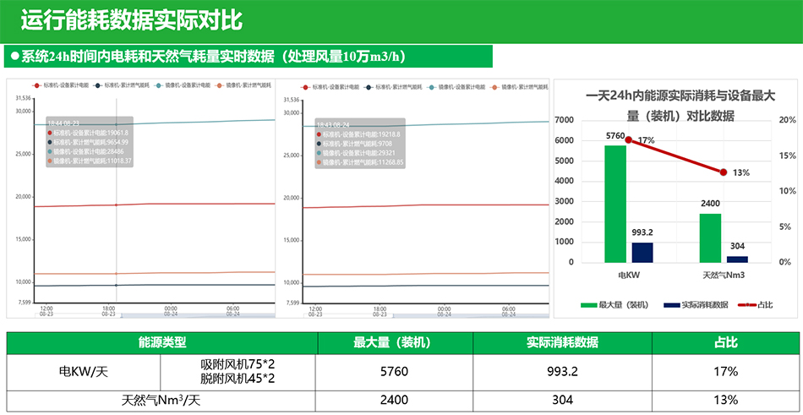Select the 2400 cell in the table

coord(395,401)
